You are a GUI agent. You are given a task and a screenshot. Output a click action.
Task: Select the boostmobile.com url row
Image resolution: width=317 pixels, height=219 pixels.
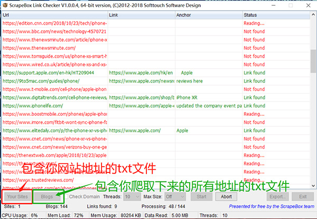156,114
